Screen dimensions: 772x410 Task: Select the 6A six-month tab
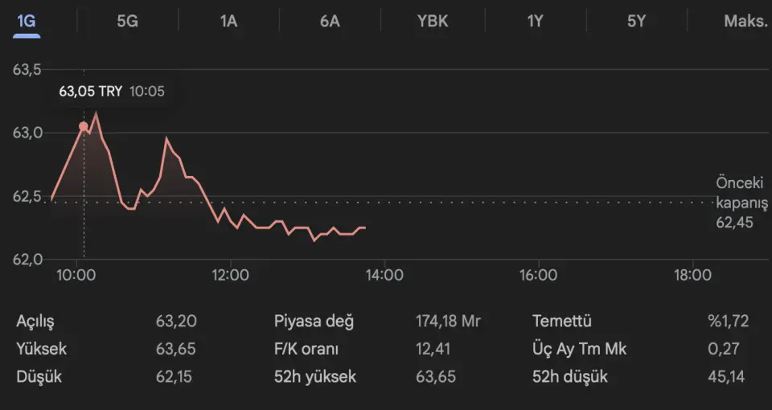click(x=330, y=21)
